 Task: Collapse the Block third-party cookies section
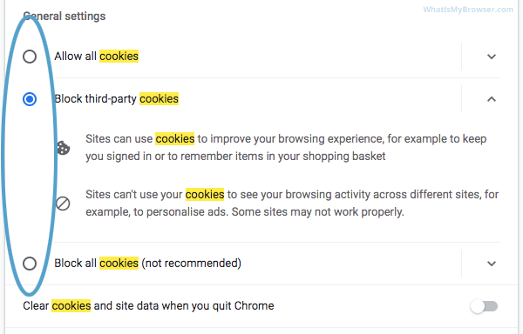pos(492,99)
